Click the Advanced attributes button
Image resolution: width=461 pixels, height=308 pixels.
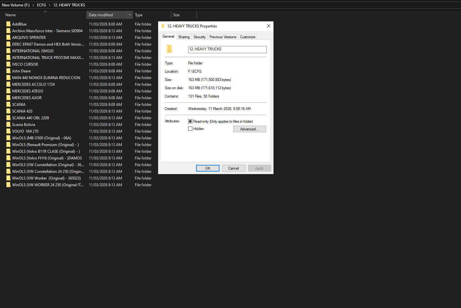coord(250,129)
